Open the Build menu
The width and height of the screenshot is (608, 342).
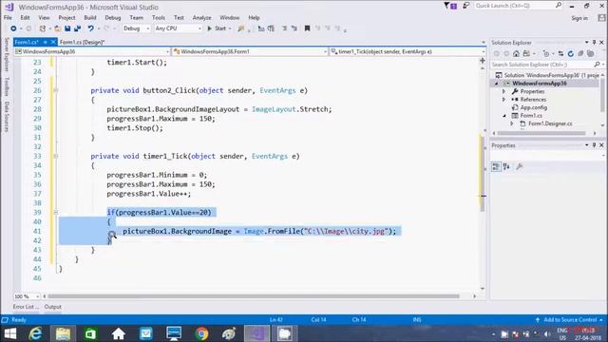pos(90,17)
